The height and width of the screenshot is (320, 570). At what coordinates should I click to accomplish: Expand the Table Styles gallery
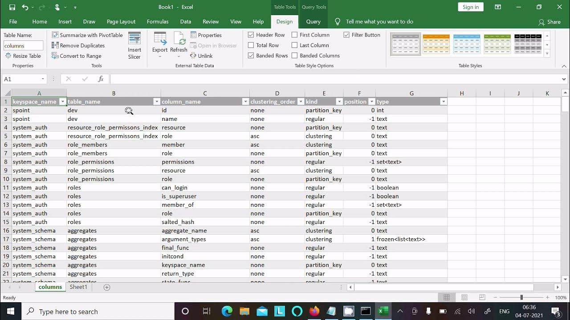(547, 53)
